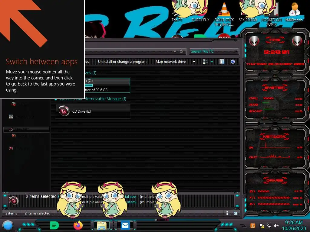This screenshot has height=232, width=310.
Task: Click the SWAP usage row in System gadget
Action: (x=276, y=111)
